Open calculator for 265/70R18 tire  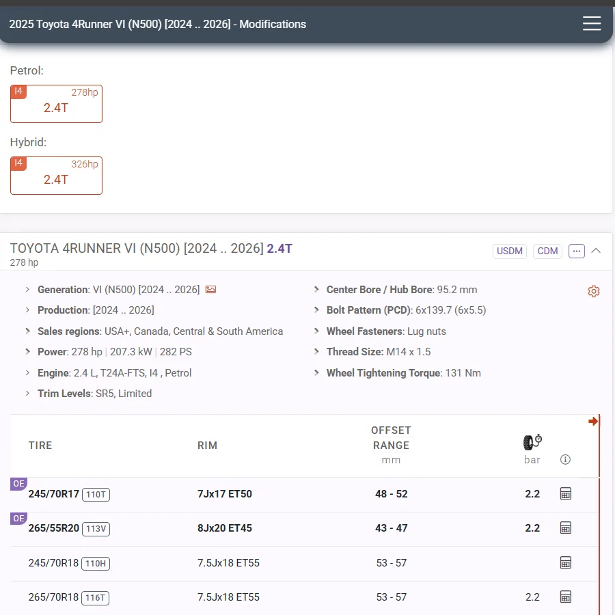(x=565, y=597)
